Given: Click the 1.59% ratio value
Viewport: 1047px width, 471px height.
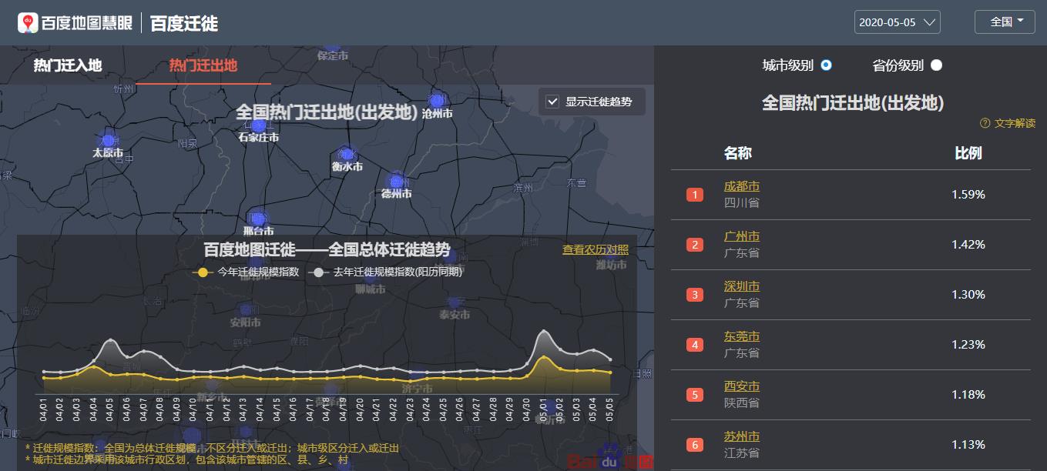Looking at the screenshot, I should point(968,195).
